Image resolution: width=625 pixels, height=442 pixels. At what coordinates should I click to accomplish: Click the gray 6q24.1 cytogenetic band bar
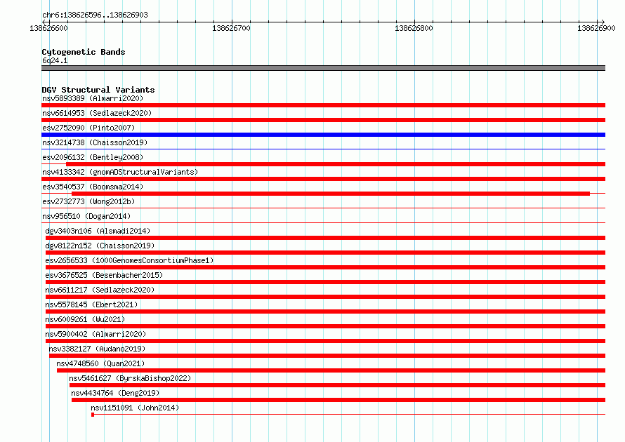click(x=323, y=68)
